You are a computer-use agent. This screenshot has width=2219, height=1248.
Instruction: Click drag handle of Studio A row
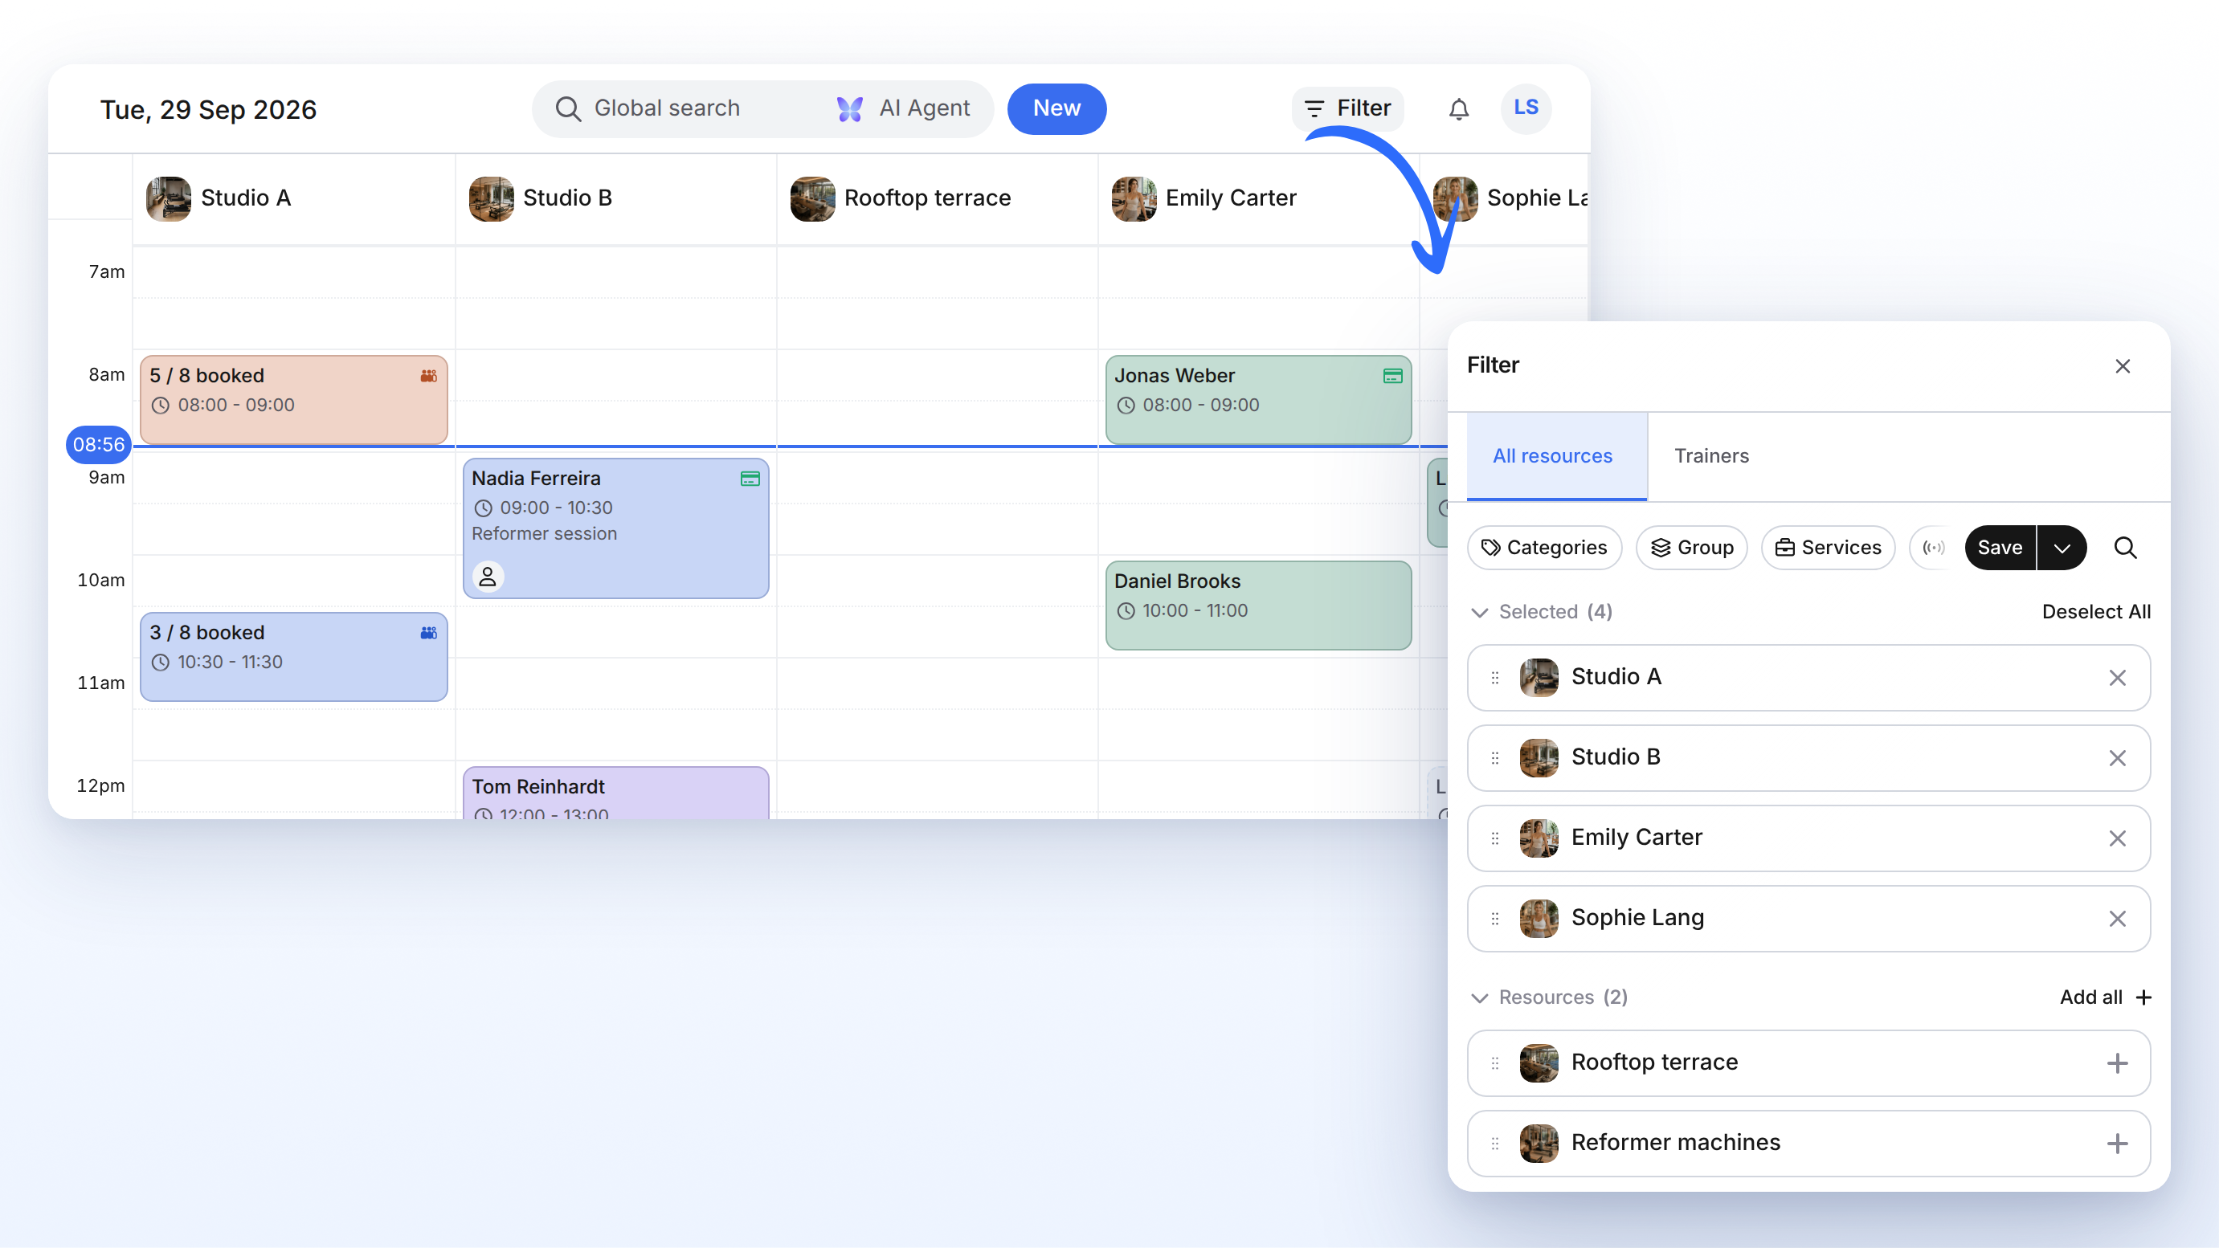[1494, 678]
